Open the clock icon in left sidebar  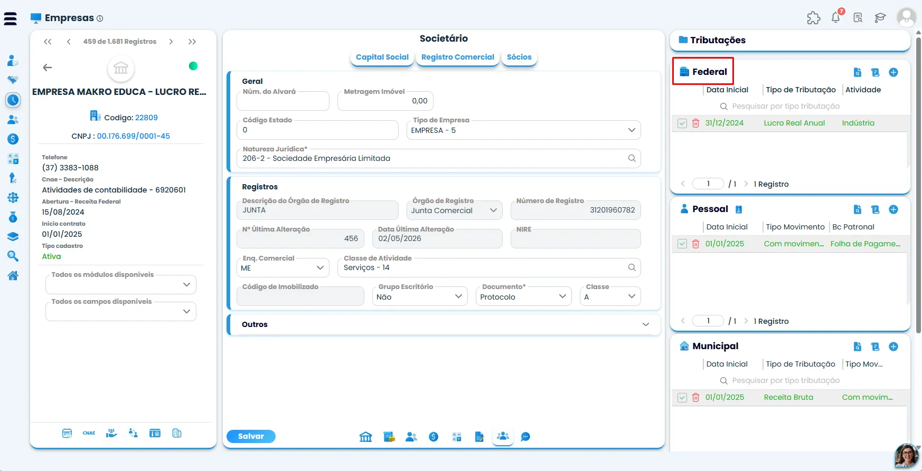coord(13,100)
